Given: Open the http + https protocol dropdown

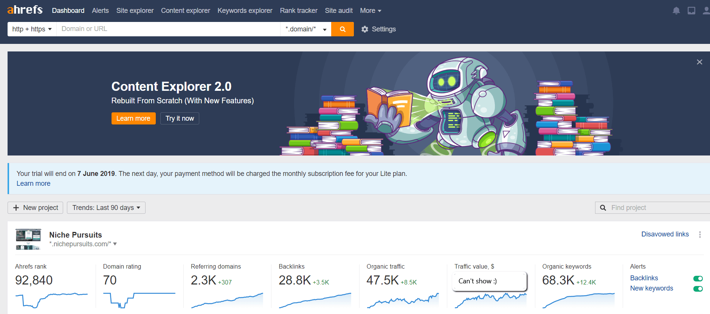Looking at the screenshot, I should coord(32,29).
